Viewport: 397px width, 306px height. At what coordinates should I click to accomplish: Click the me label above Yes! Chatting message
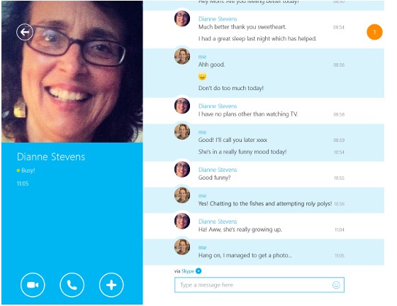pos(202,196)
